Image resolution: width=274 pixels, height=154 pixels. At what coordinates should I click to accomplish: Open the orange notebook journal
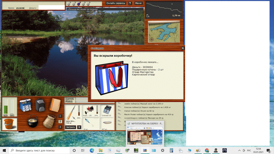55,105
